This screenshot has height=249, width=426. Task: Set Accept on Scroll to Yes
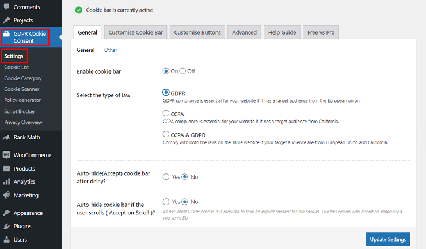(x=166, y=202)
